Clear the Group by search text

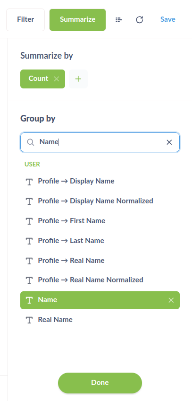(169, 142)
